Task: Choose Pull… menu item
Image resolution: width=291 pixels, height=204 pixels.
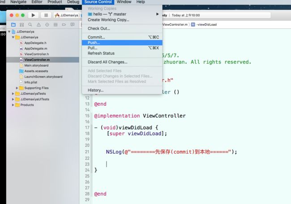Action: (x=122, y=48)
